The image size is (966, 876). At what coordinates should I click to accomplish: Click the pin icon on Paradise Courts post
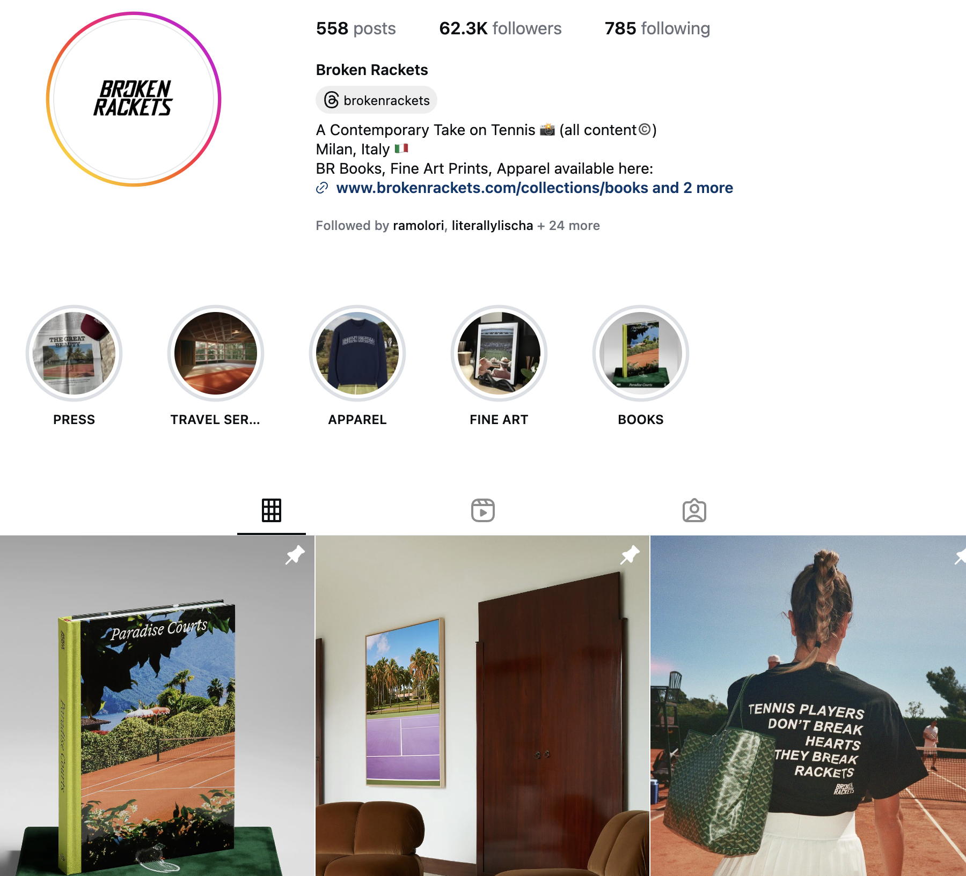point(295,555)
